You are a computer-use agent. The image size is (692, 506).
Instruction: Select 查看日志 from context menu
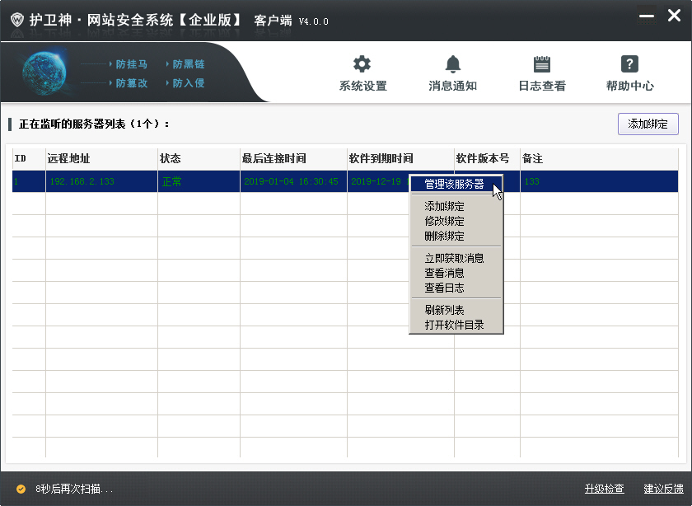[444, 288]
